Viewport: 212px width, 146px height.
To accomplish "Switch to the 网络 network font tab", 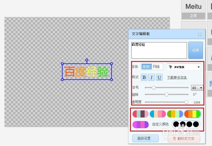I will pyautogui.click(x=156, y=67).
